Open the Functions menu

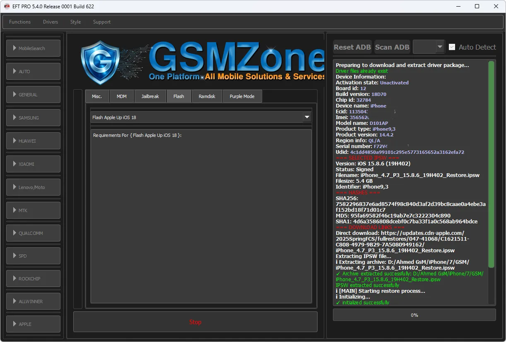[x=20, y=22]
